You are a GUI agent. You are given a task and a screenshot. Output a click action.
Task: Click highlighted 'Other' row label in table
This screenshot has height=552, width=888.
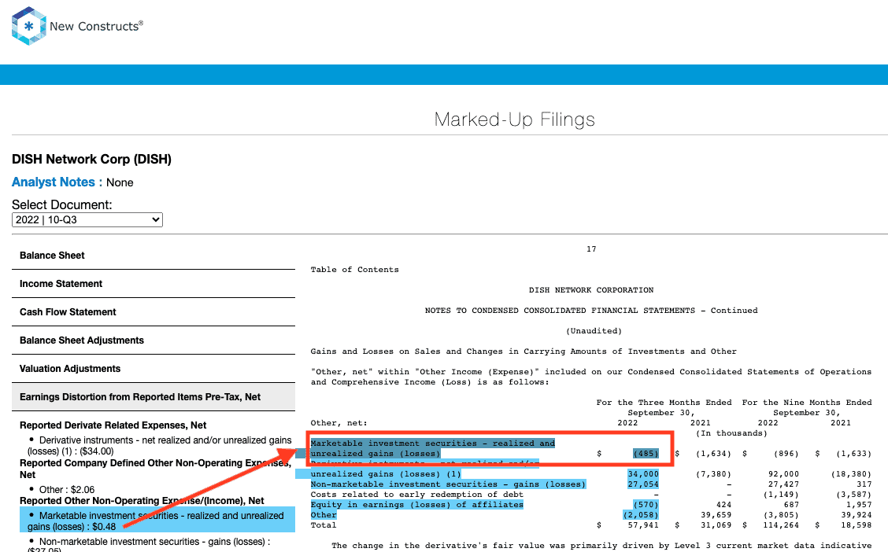pyautogui.click(x=324, y=515)
